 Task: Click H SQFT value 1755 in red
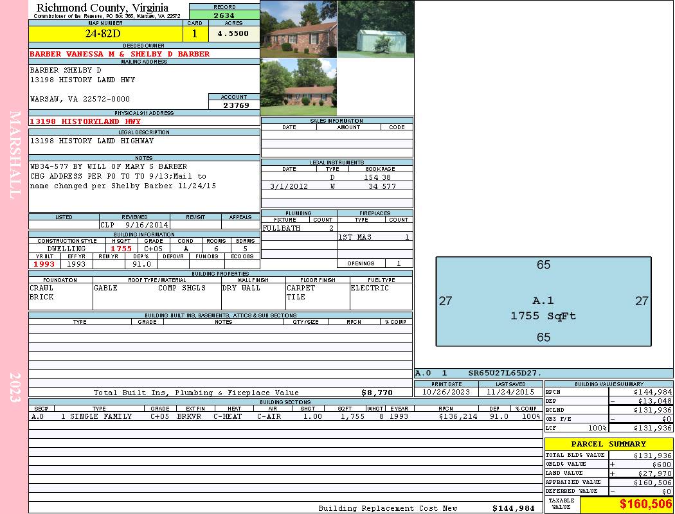[x=122, y=249]
